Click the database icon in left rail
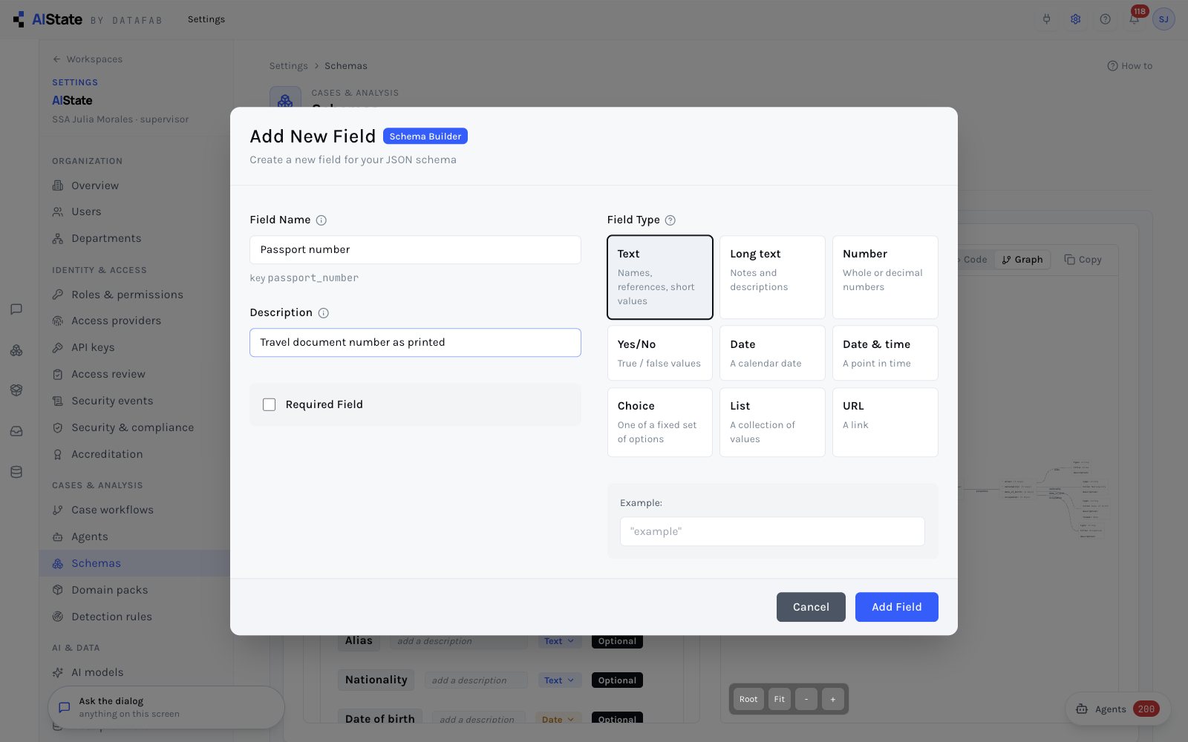The image size is (1188, 742). 16,472
